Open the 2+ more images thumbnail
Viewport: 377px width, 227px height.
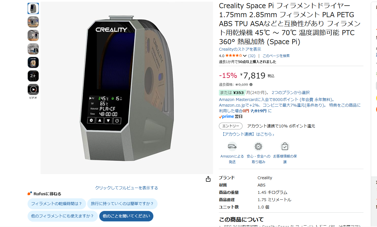(33, 76)
